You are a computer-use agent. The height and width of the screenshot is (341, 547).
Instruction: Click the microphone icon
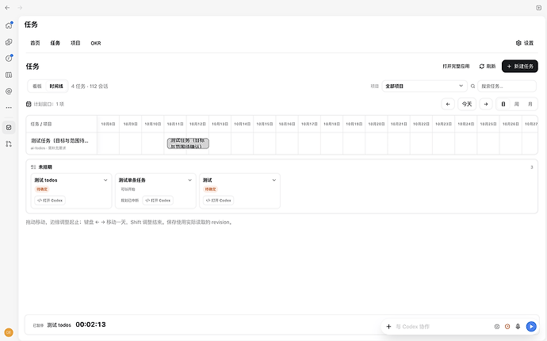pyautogui.click(x=518, y=327)
